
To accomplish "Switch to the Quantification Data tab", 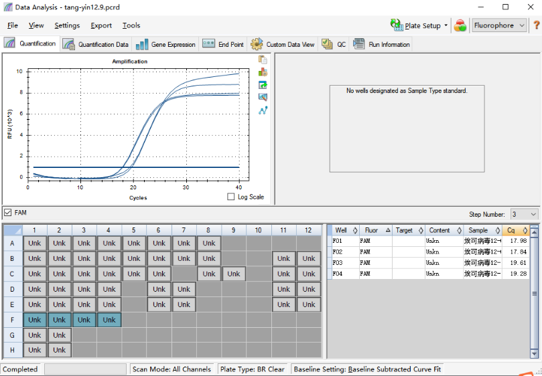I will point(96,44).
